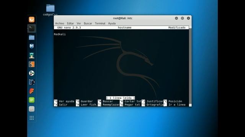Image resolution: width=245 pixels, height=137 pixels.
Task: Minimize the root@Kali terminal window
Action: click(176, 18)
